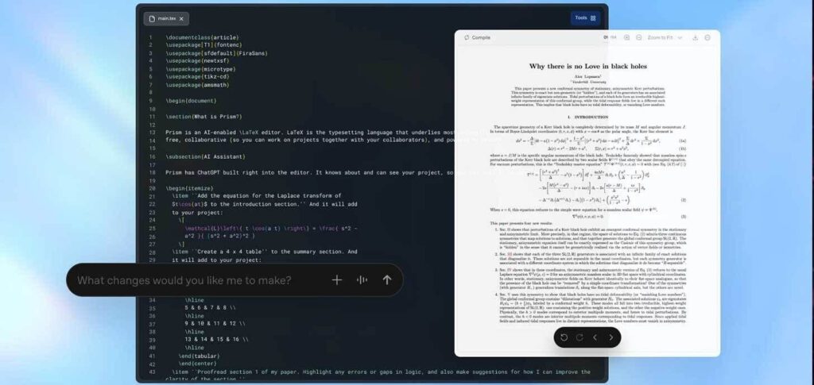Click the file icon on the main.tex tab
Screen dimensions: 814x385
(152, 18)
